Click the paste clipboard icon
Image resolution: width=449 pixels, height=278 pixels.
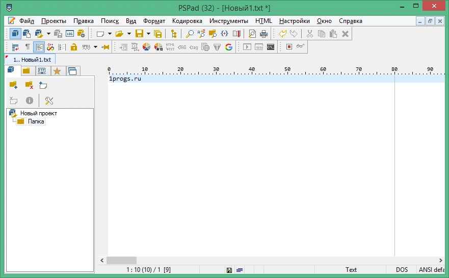pos(333,34)
